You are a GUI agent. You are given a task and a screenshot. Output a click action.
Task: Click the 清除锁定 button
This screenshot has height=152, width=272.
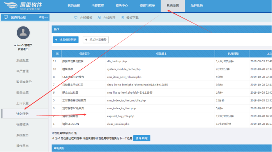142,138
